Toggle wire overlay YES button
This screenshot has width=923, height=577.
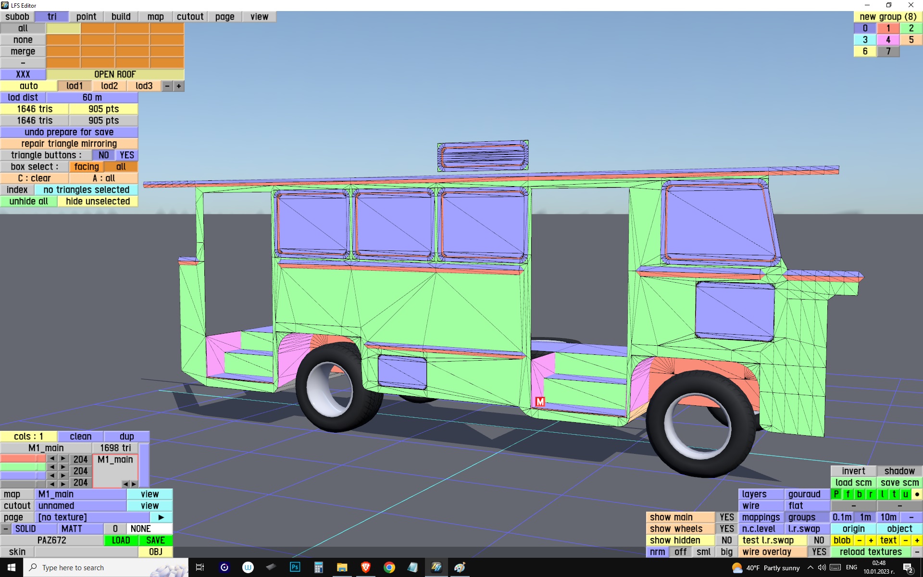[x=819, y=552]
